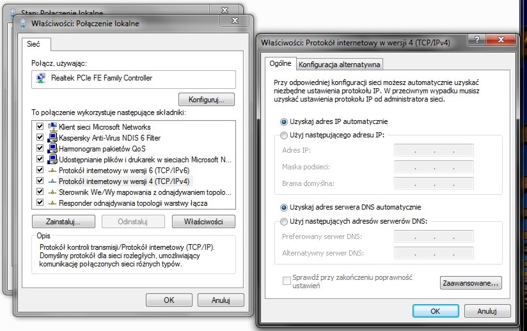Click the TCP/IPv4 protocol icon
The image size is (527, 331).
click(x=52, y=181)
